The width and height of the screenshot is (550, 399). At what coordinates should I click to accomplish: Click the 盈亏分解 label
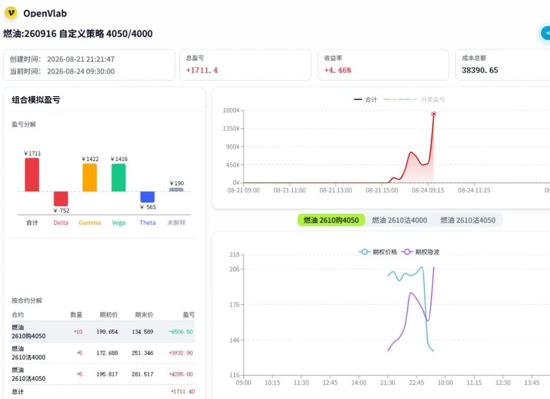click(23, 125)
